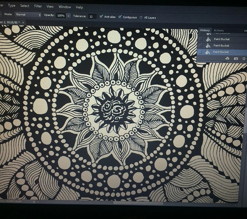The image size is (247, 219).
Task: Enable the All Layers checkbox
Action: (141, 18)
